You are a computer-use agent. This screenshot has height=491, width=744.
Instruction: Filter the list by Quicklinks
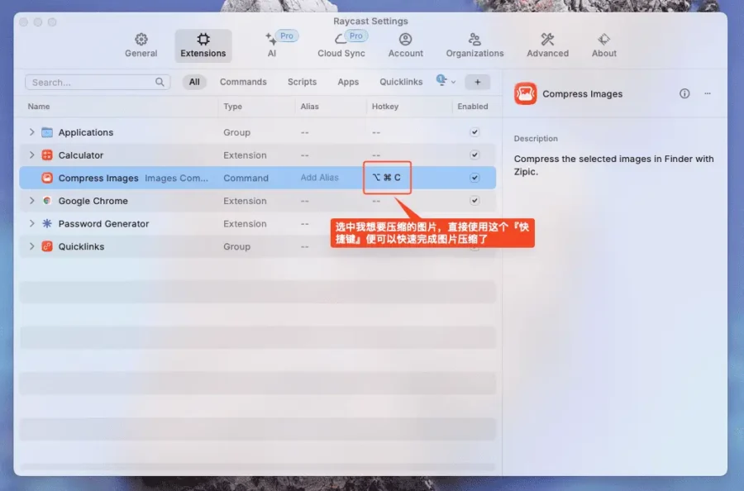401,82
